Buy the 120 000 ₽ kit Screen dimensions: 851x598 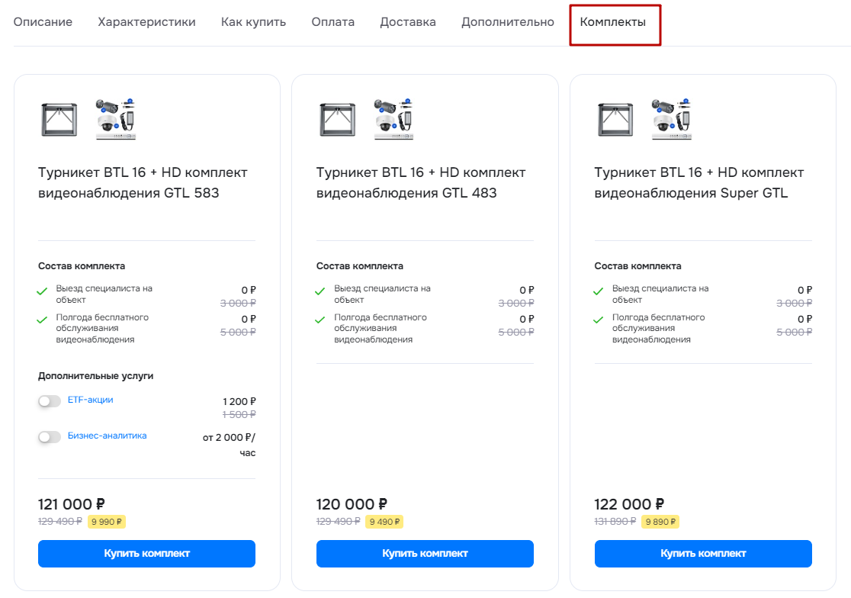tap(425, 554)
